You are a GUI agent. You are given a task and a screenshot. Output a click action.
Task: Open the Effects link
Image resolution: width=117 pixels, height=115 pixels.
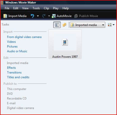pos(11,68)
